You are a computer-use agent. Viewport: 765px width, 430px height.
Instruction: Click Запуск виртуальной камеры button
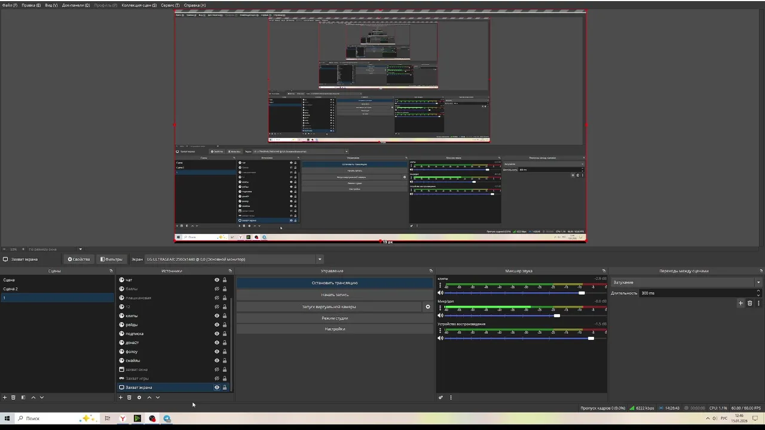(x=329, y=306)
